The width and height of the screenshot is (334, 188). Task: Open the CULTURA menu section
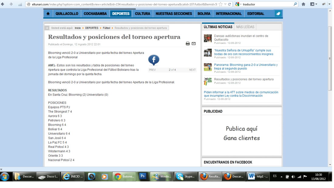coord(142,14)
